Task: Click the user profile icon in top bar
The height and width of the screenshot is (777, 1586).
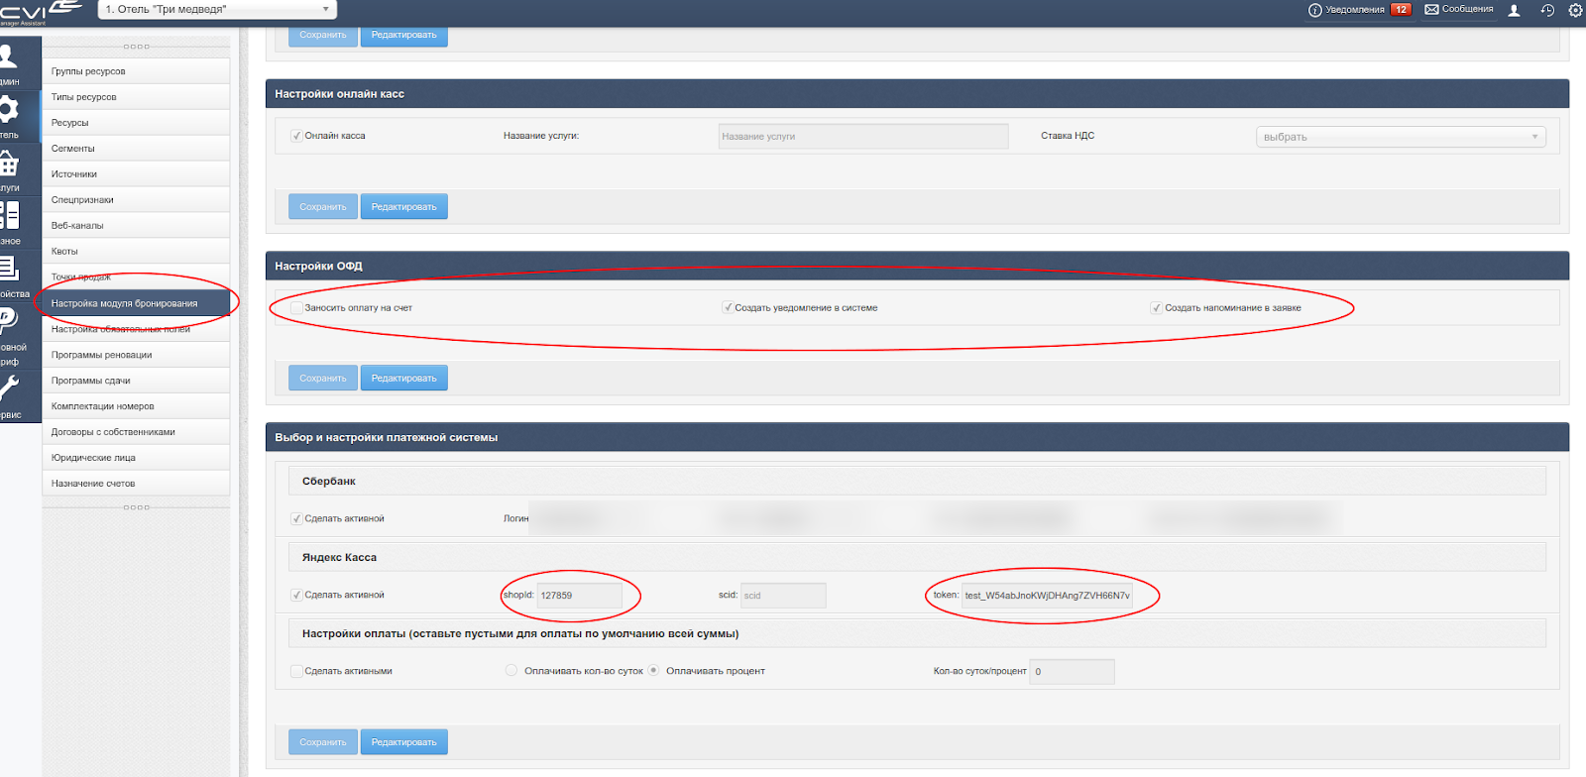Action: coord(1514,10)
